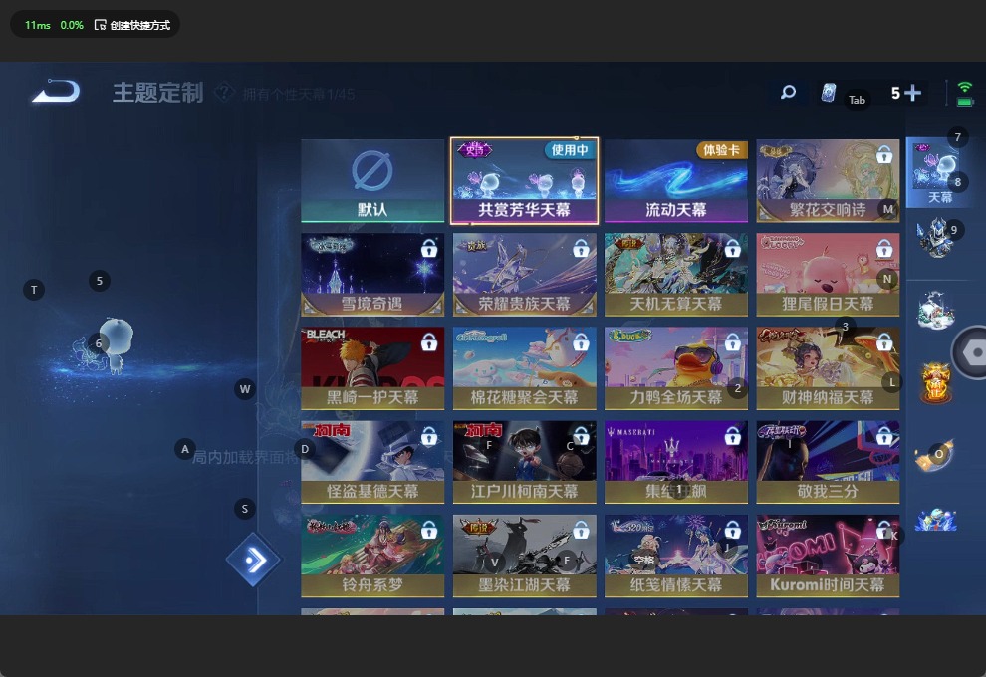Switch to blue crystal sidebar tab
The height and width of the screenshot is (677, 986).
(935, 520)
